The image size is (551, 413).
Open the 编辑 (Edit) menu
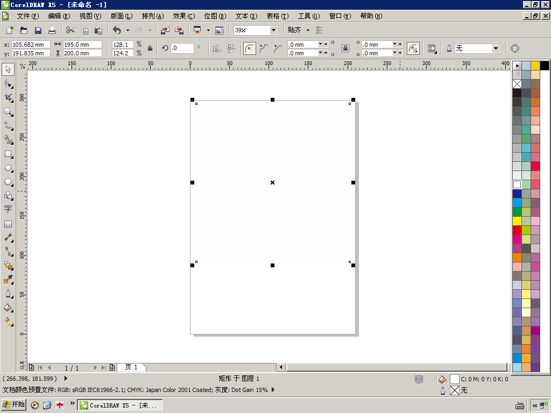coord(59,16)
